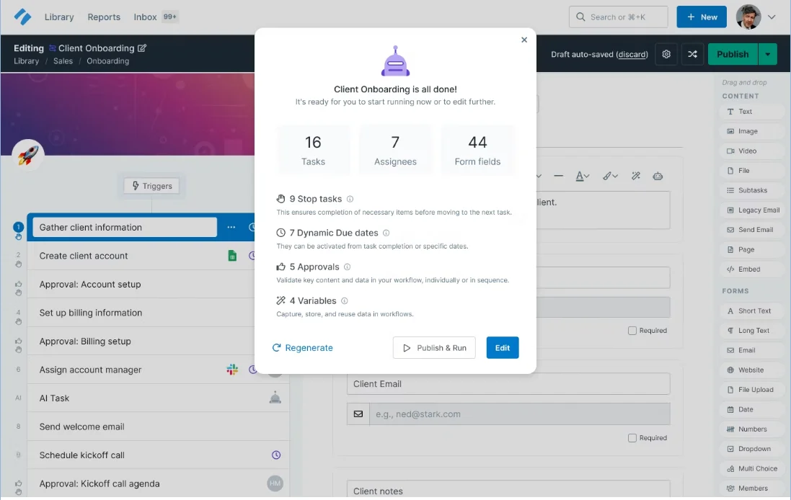Open workflow settings gear next to Publish
Screen dimensions: 791x500
666,53
